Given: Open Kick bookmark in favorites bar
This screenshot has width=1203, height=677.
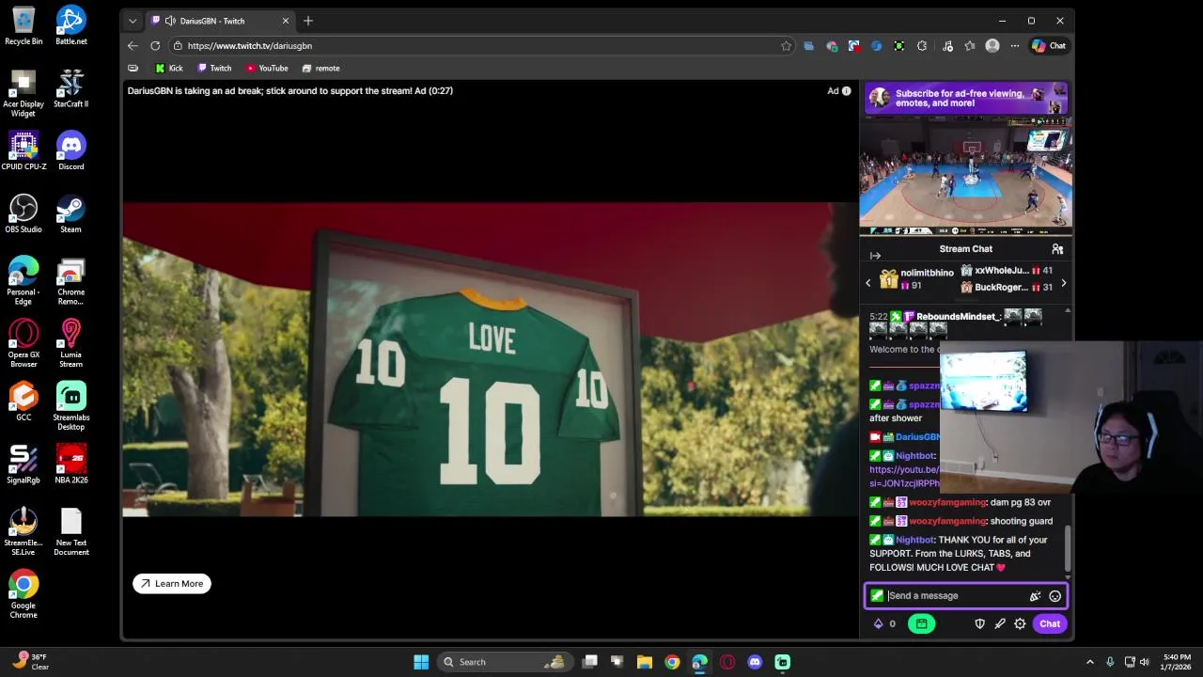Looking at the screenshot, I should [169, 68].
